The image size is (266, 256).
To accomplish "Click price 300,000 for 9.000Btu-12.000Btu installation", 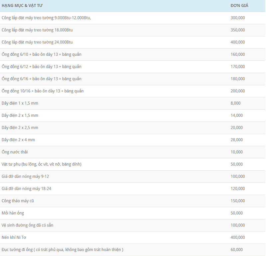I will 238,18.
